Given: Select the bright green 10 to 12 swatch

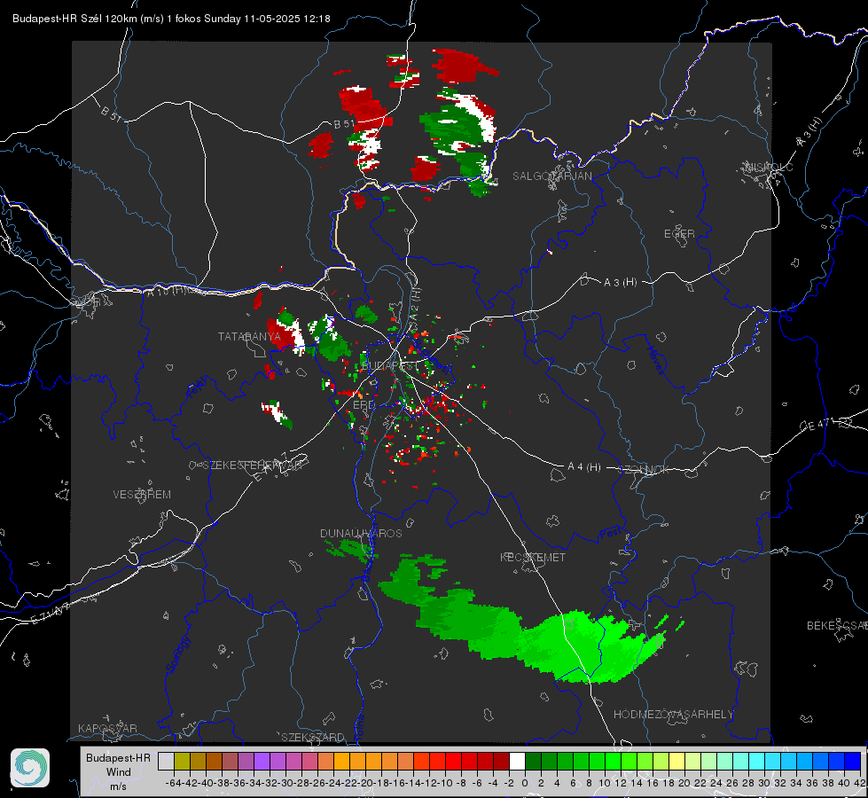Looking at the screenshot, I should coord(613,761).
